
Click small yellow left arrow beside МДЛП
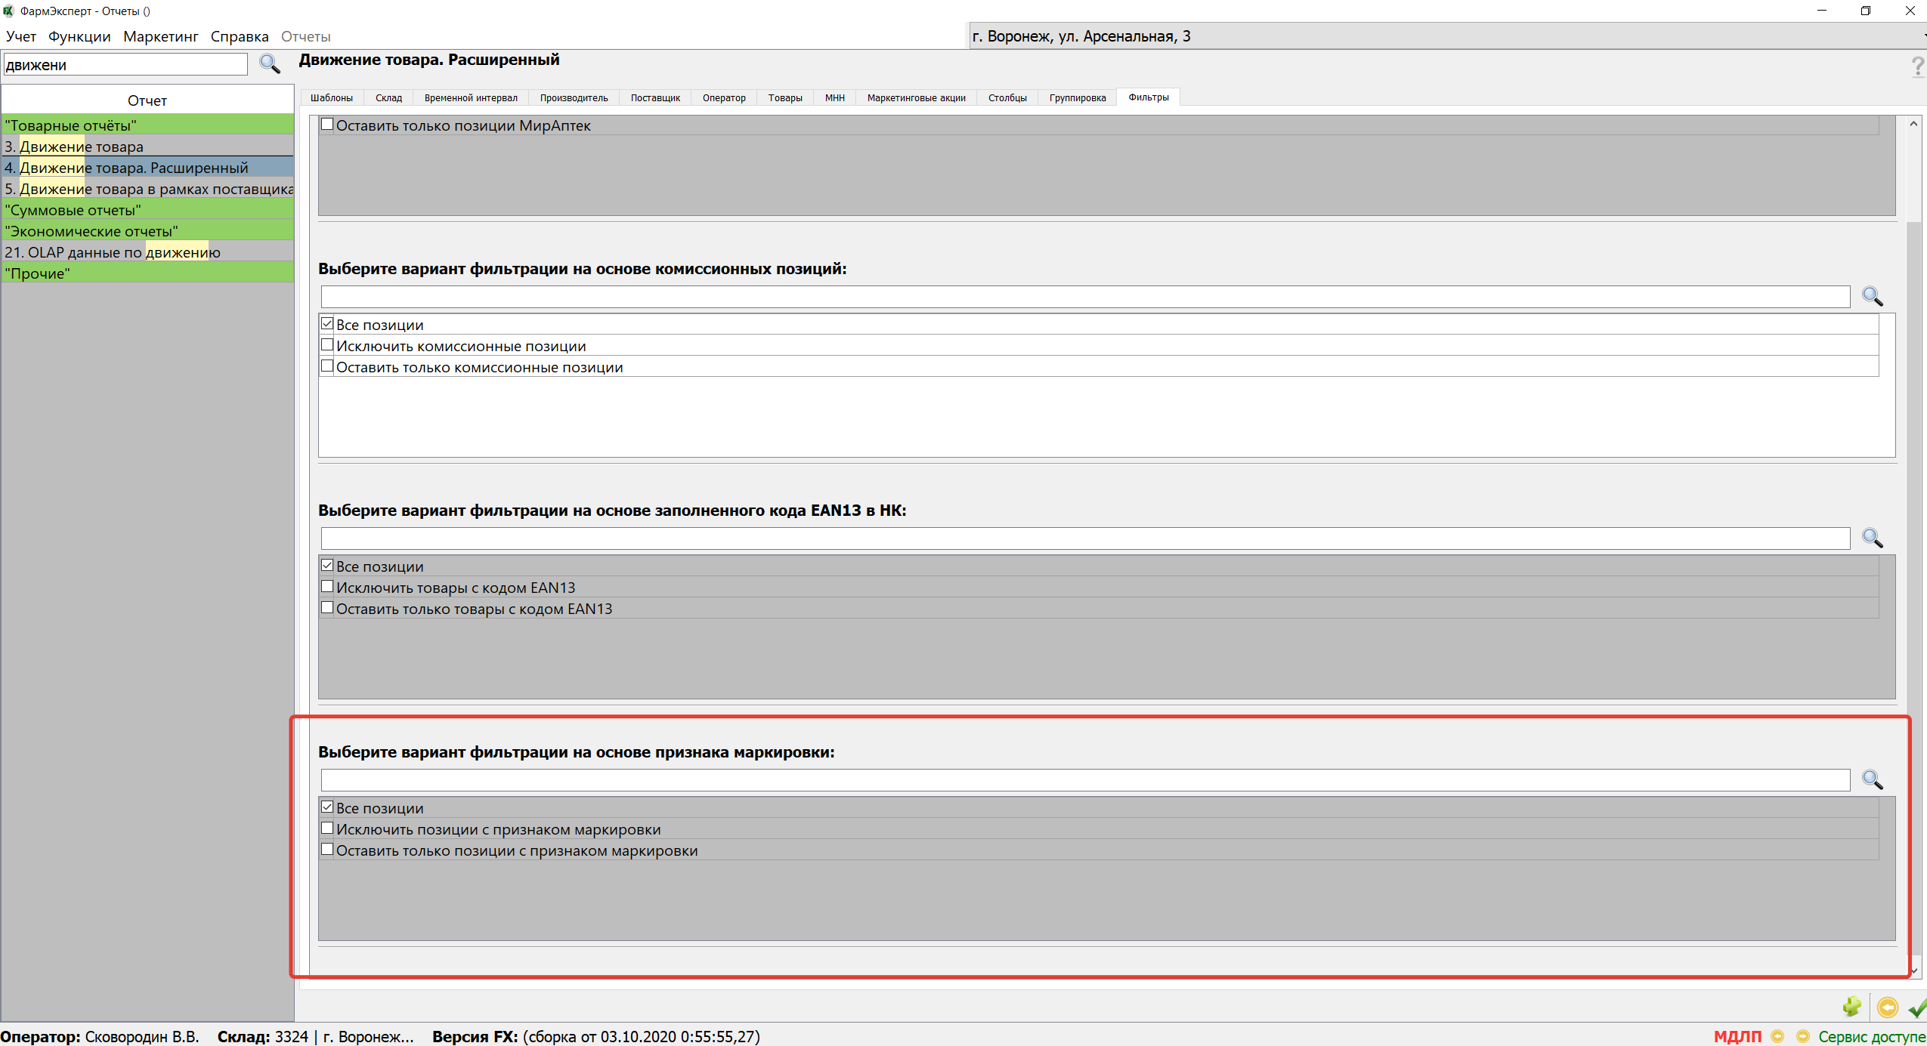coord(1777,1036)
